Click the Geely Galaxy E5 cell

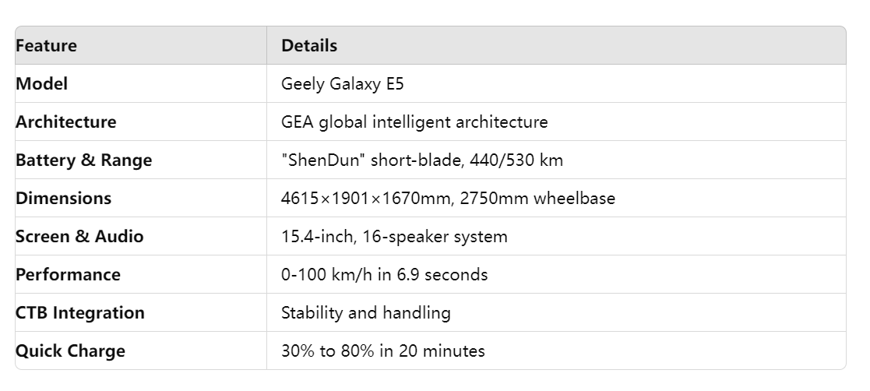pyautogui.click(x=343, y=84)
